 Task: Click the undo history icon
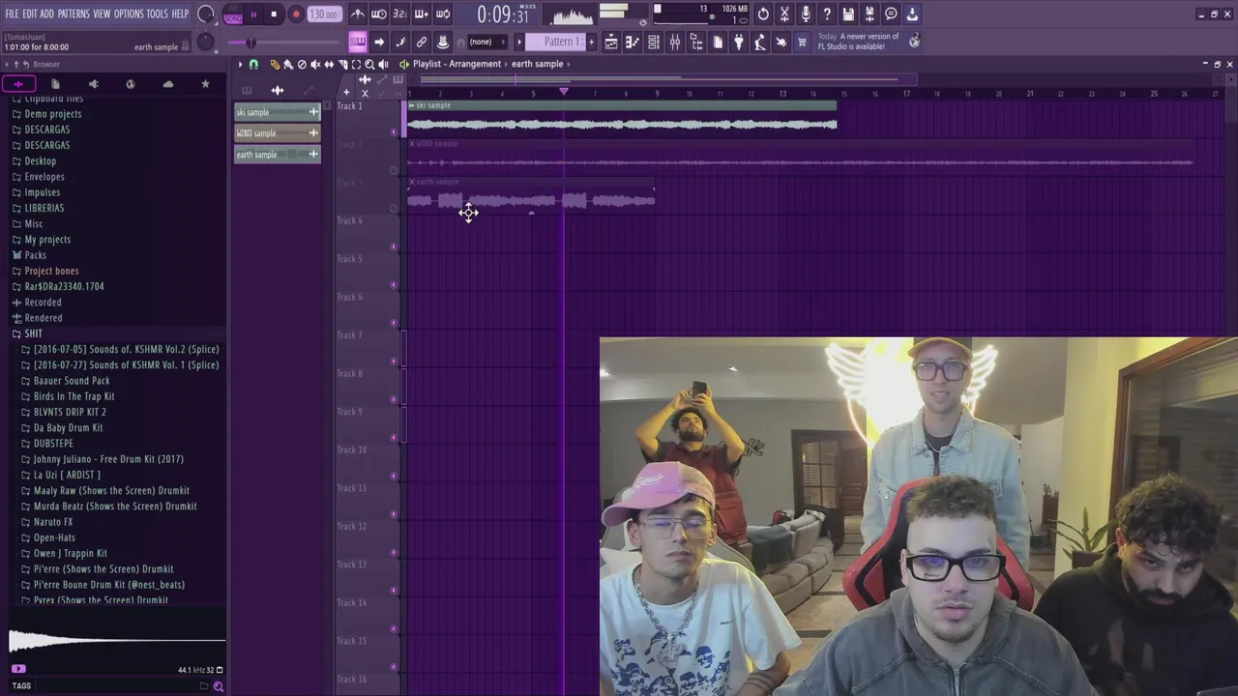coord(763,14)
